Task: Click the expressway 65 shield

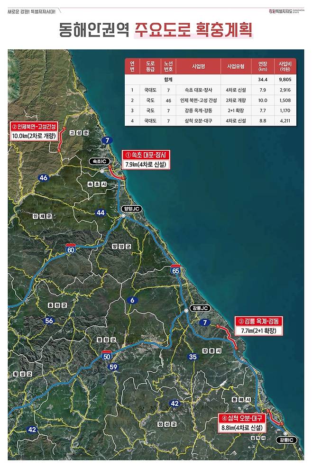Action: point(176,270)
